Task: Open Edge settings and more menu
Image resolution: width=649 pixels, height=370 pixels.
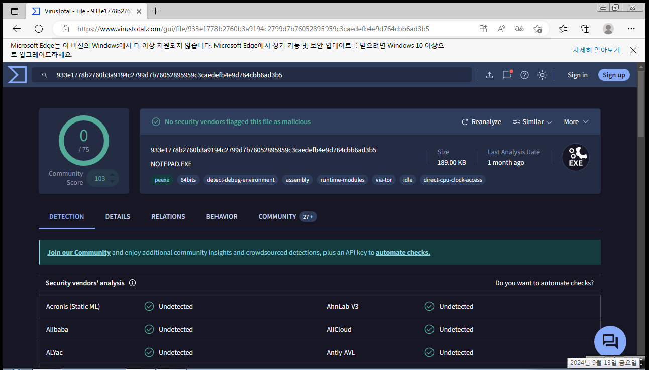Action: point(631,29)
